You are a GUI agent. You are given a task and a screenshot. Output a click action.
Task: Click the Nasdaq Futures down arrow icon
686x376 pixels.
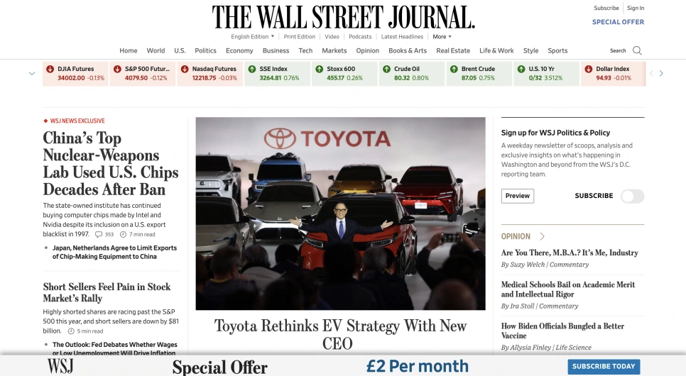(x=185, y=69)
